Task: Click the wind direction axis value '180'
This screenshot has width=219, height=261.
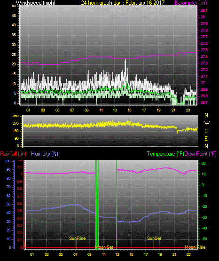Action: 16,131
